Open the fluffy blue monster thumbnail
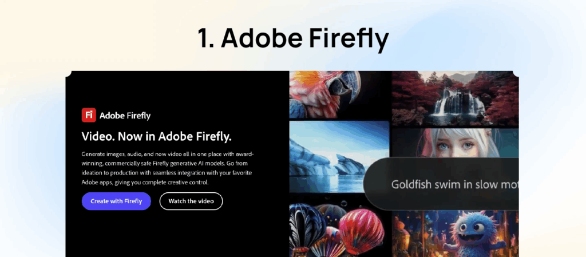Viewport: 586px width, 257px height. 455,234
